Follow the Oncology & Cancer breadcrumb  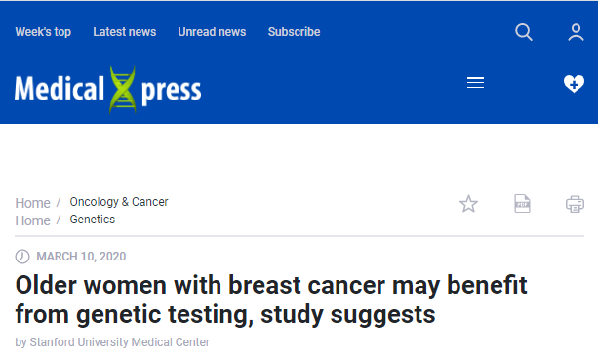(x=119, y=202)
